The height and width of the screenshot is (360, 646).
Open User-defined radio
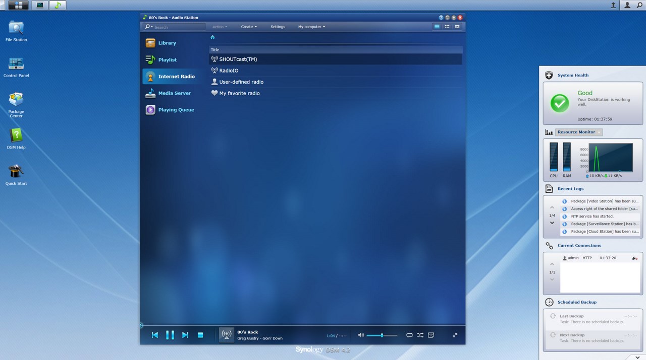tap(336, 82)
